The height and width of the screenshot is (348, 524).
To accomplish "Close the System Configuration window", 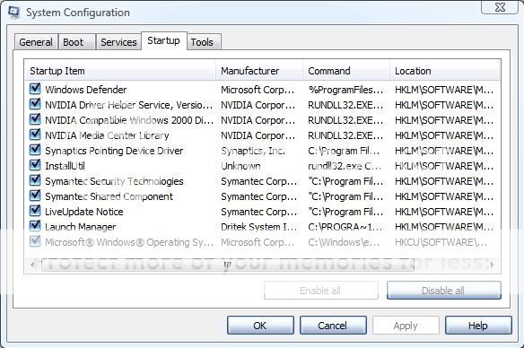I will 500,7.
